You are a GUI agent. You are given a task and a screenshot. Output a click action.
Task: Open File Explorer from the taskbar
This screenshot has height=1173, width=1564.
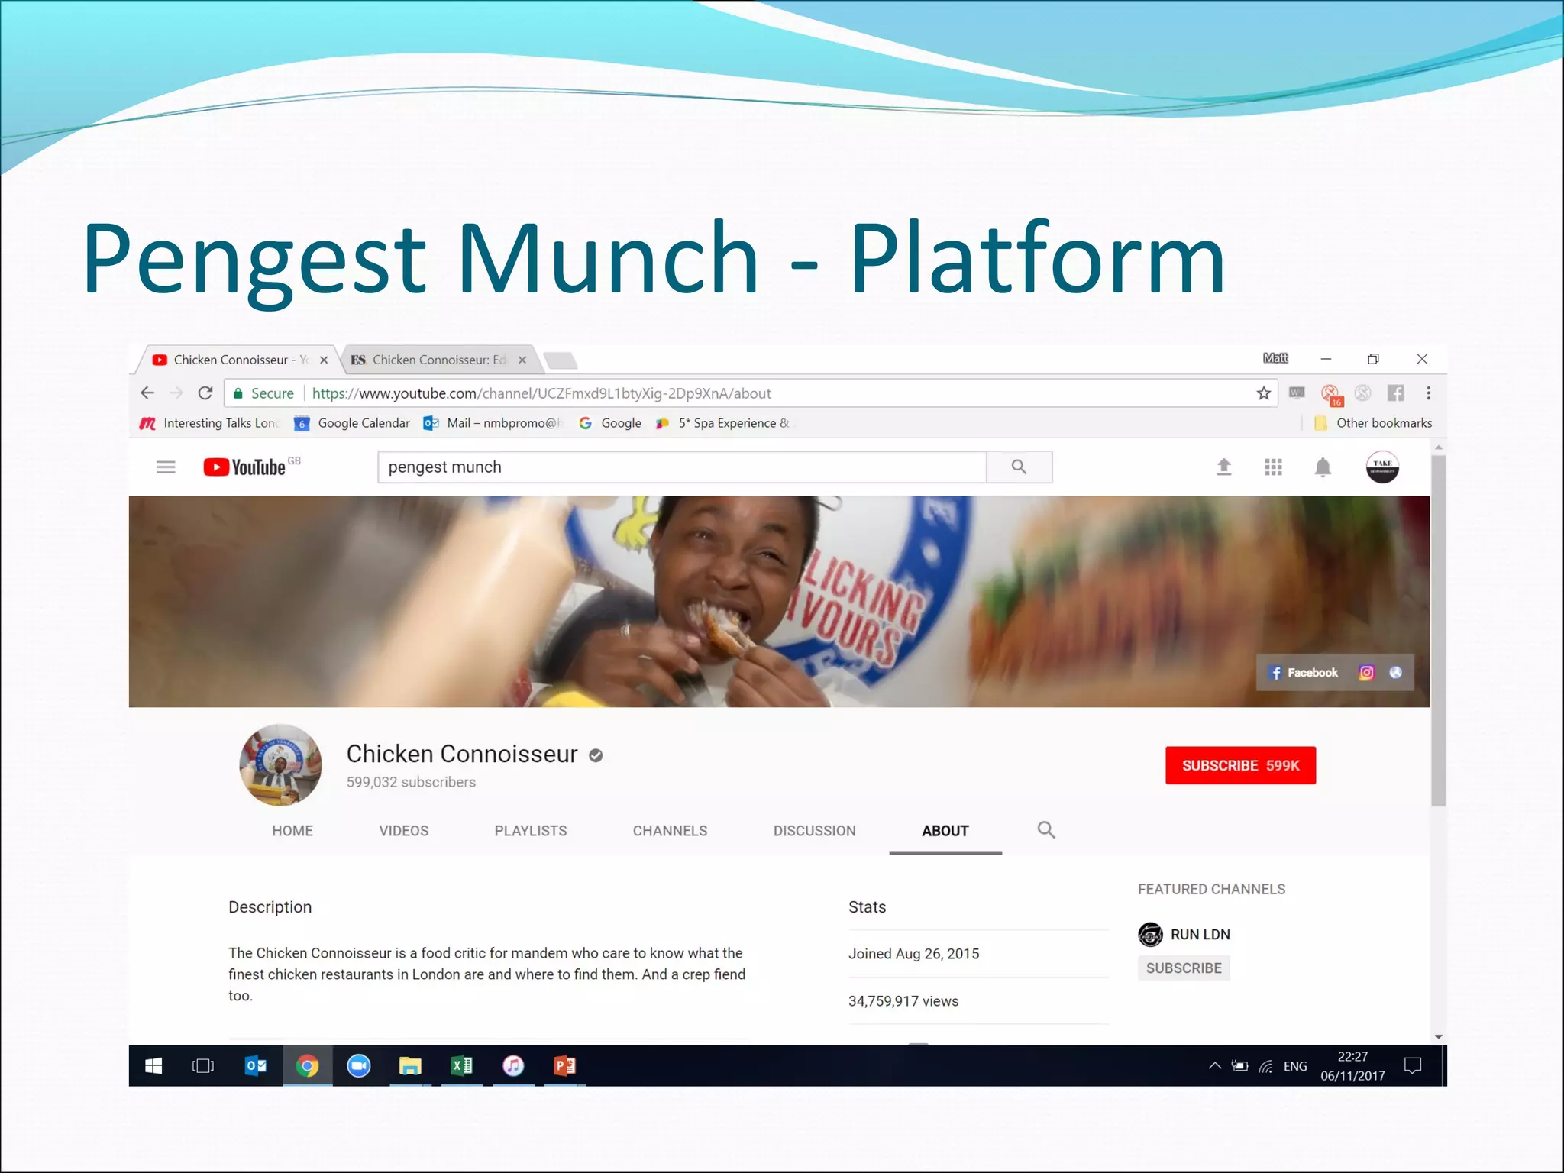(x=410, y=1066)
